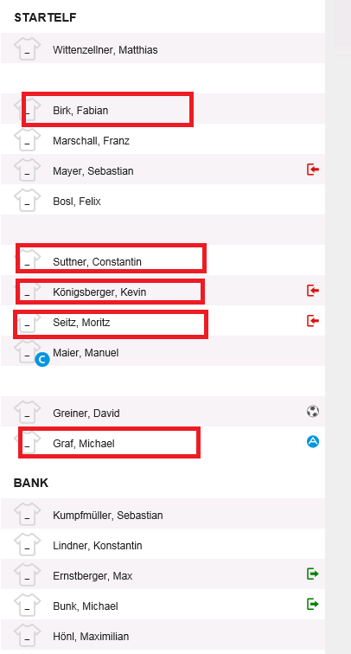Image resolution: width=351 pixels, height=654 pixels.
Task: Click the BANK section heading
Action: point(31,483)
